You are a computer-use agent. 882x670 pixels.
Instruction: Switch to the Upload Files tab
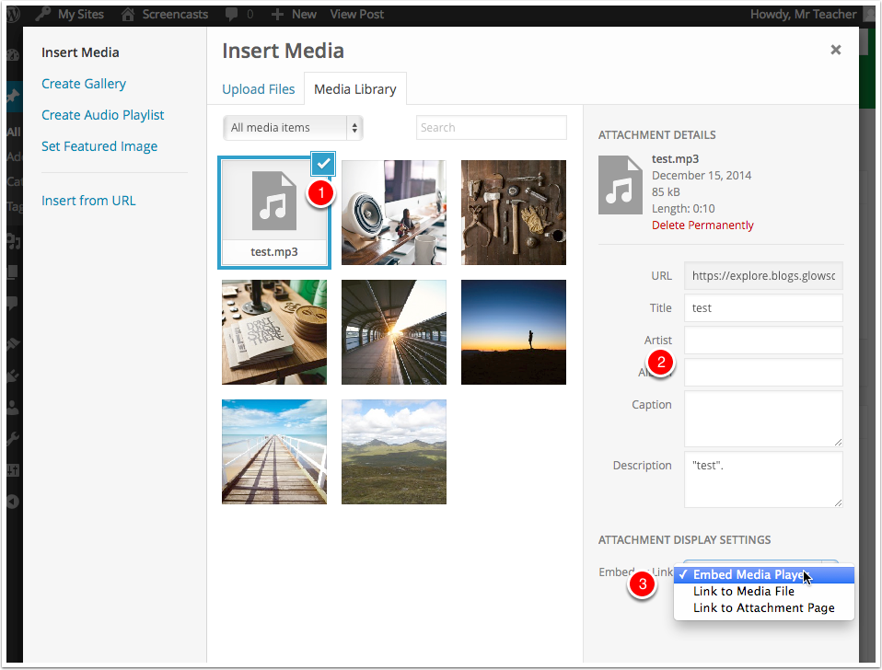tap(259, 89)
